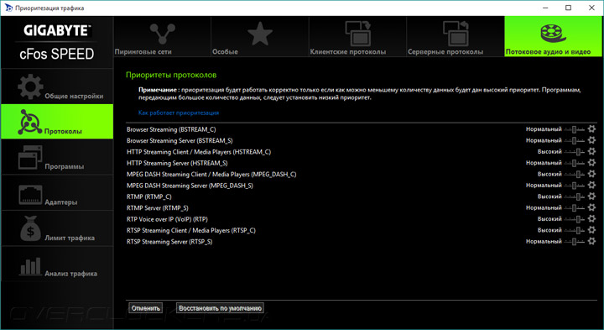Open gear settings for RTSP Streaming Server
This screenshot has width=604, height=330.
tap(591, 241)
